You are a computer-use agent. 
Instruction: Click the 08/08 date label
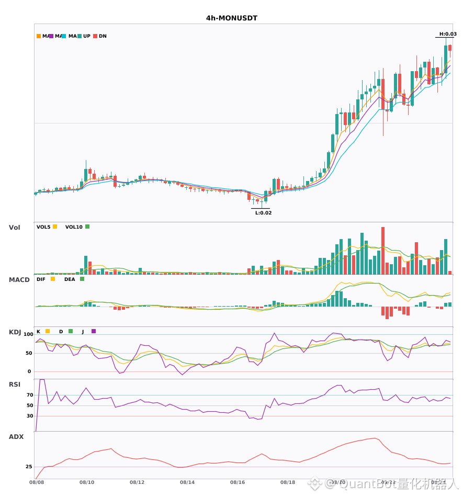[37, 482]
